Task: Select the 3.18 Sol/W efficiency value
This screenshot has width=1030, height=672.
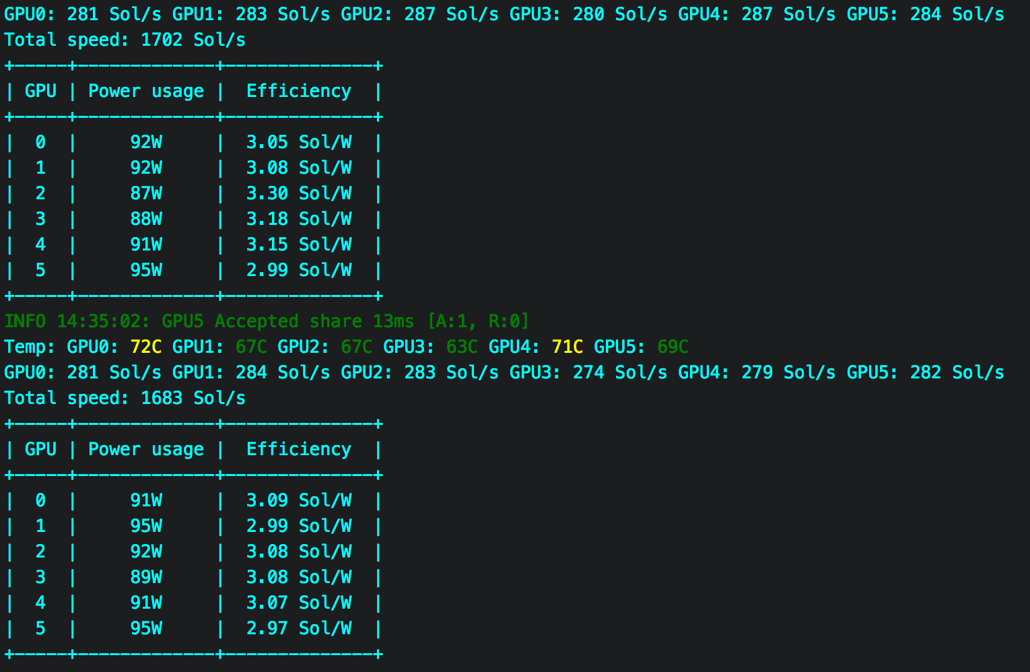Action: (299, 219)
